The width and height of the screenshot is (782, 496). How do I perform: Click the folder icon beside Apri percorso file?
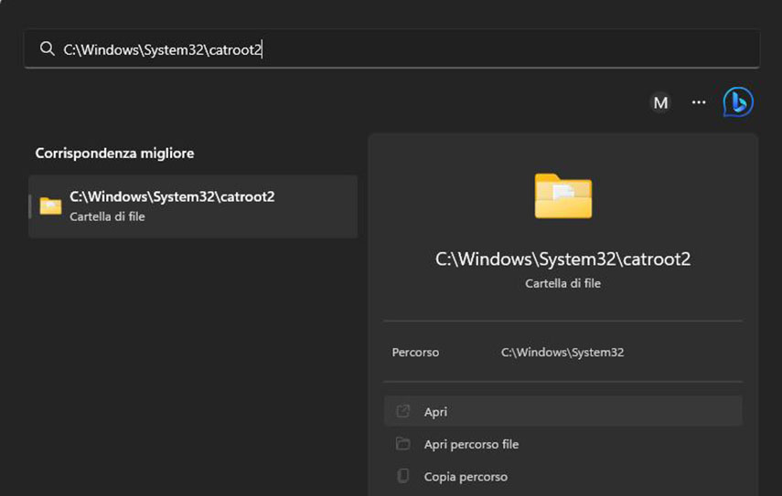pyautogui.click(x=402, y=444)
